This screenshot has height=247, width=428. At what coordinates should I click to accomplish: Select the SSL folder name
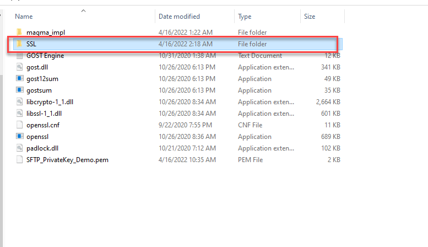31,44
